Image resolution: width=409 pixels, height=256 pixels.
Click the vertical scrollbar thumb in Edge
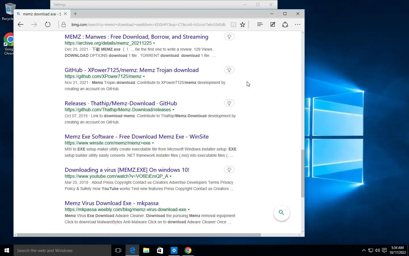(302, 174)
